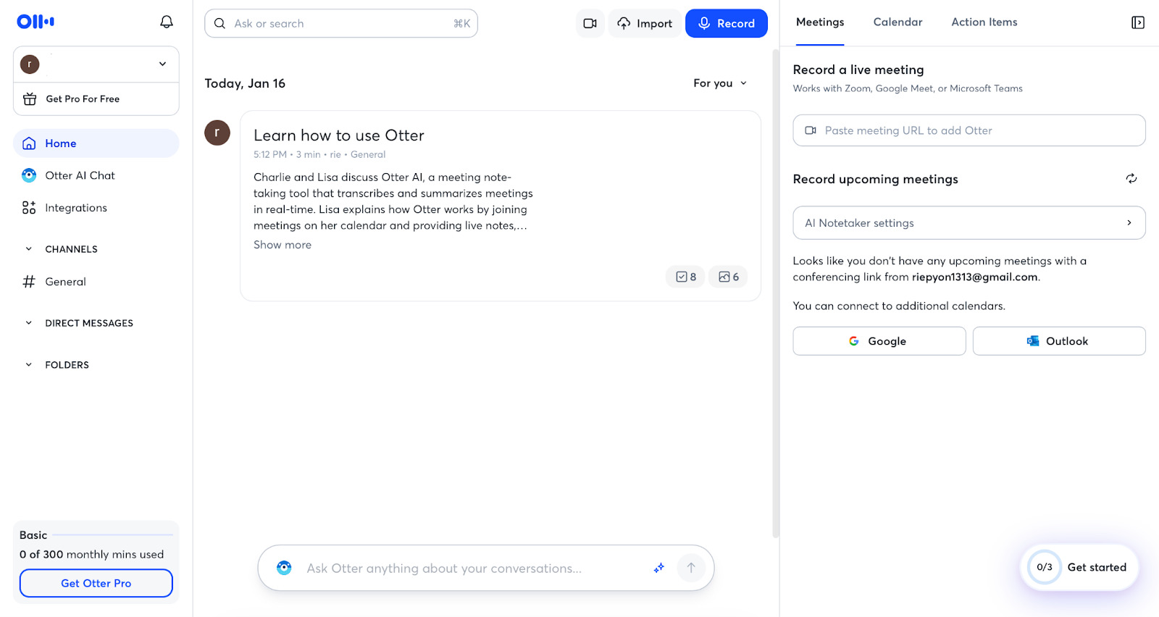Collapse the right side panel
1159x617 pixels.
pos(1137,22)
